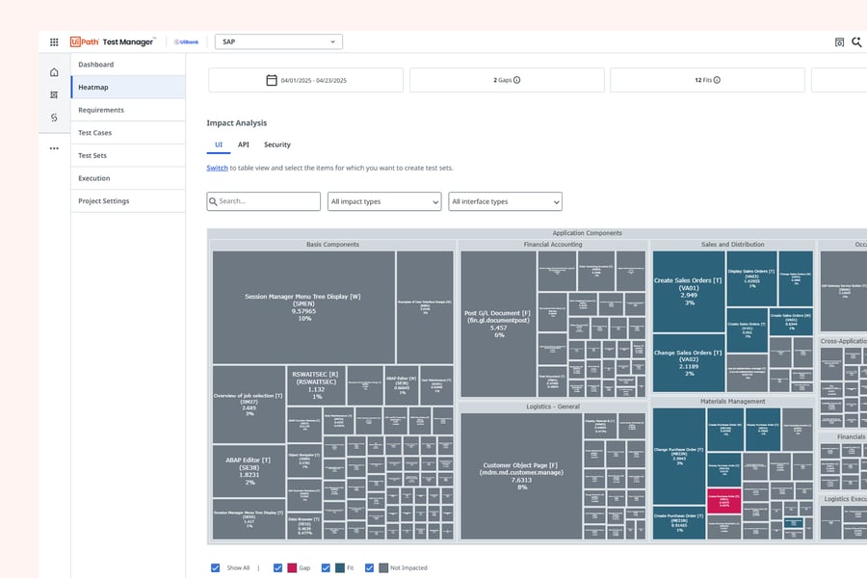Toggle the Not Impacted legend checkbox
867x578 pixels.
(369, 568)
